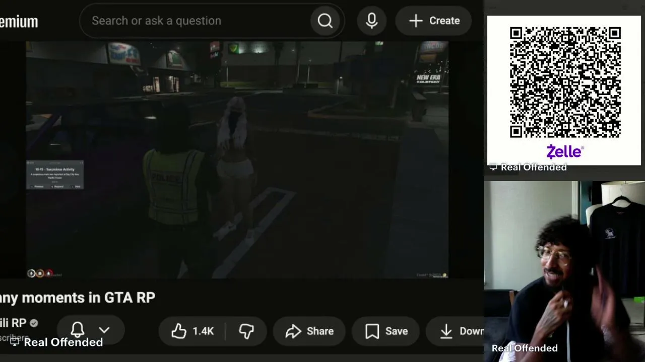The image size is (645, 362).
Task: Click the 'Real Offended' label under the Zelle tile
Action: (x=534, y=167)
